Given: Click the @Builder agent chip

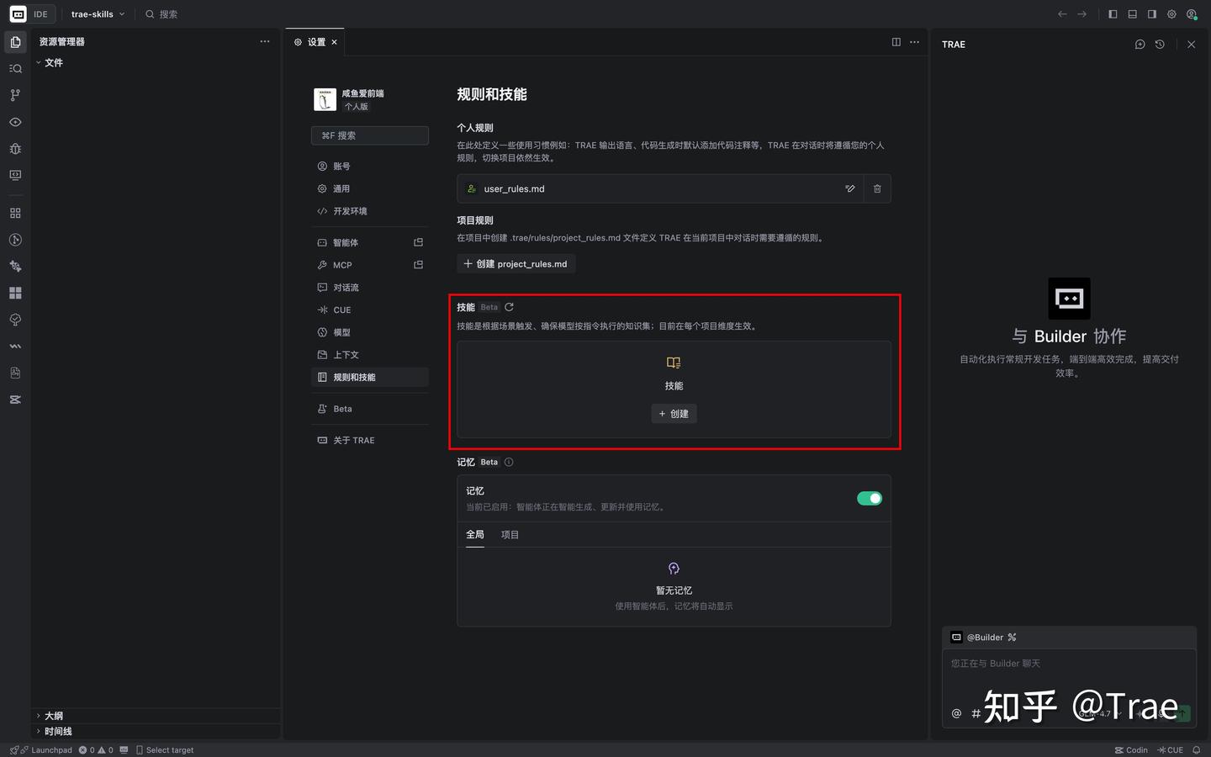Looking at the screenshot, I should (x=983, y=638).
